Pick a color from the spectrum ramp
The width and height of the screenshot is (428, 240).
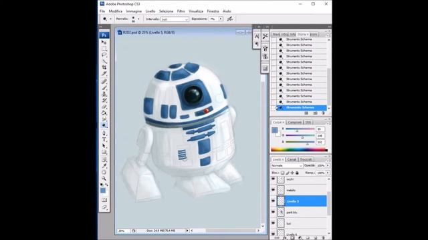pos(299,149)
